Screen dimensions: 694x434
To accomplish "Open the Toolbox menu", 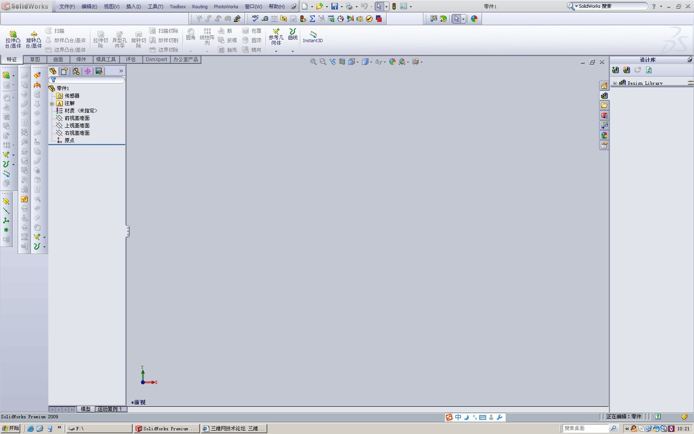I will (178, 7).
